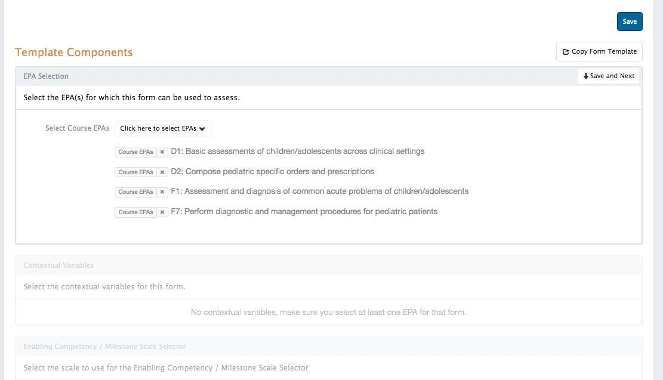This screenshot has width=663, height=380.
Task: Click the Course EPAs label for D1
Action: click(136, 152)
